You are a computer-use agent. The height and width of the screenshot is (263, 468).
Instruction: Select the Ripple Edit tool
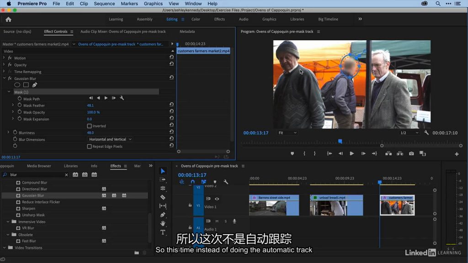click(x=163, y=188)
